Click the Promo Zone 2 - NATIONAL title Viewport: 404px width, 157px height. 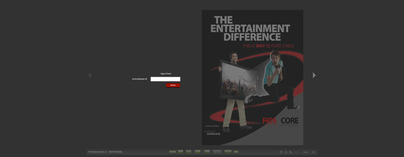105,152
